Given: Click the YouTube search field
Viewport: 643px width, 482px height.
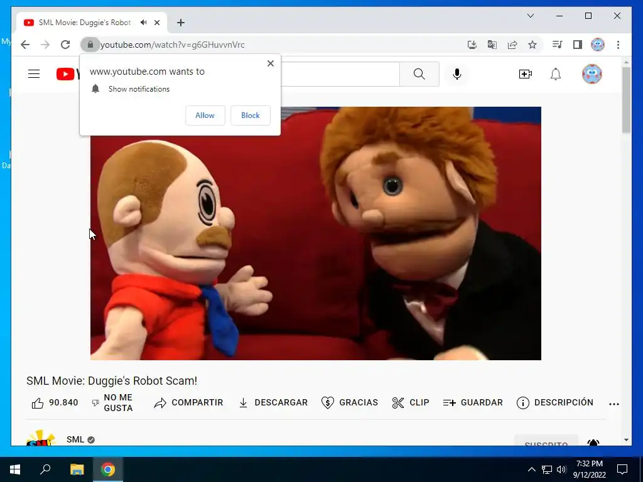Looking at the screenshot, I should pos(340,74).
